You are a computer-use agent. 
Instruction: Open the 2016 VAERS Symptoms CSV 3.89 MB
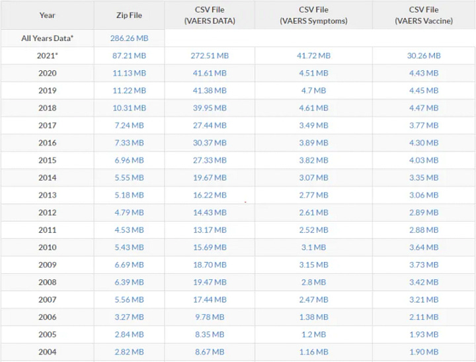tap(313, 143)
